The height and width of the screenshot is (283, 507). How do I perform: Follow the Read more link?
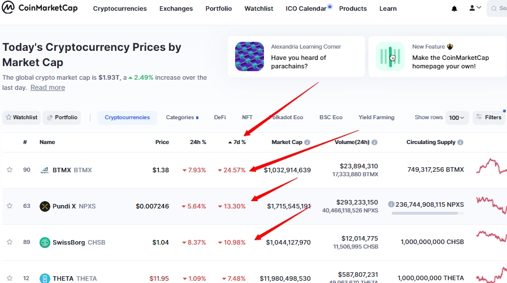coord(47,88)
